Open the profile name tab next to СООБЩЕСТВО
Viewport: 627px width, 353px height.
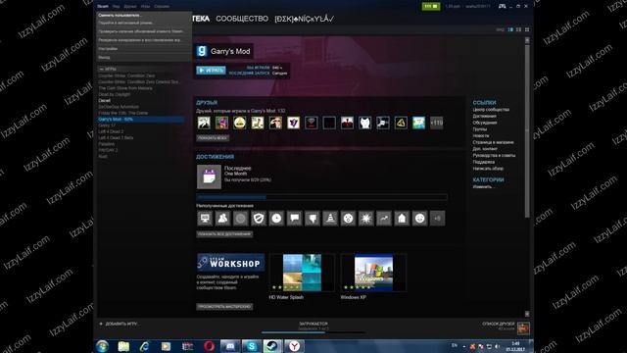304,19
